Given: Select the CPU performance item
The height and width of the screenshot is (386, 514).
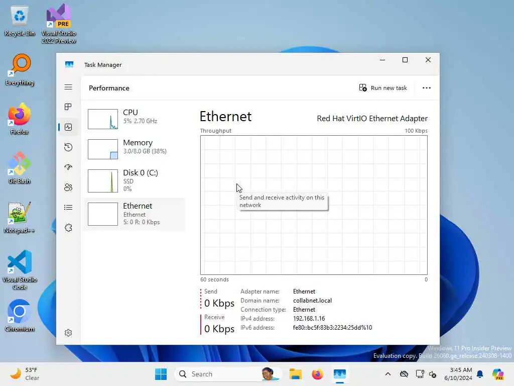Looking at the screenshot, I should click(135, 119).
